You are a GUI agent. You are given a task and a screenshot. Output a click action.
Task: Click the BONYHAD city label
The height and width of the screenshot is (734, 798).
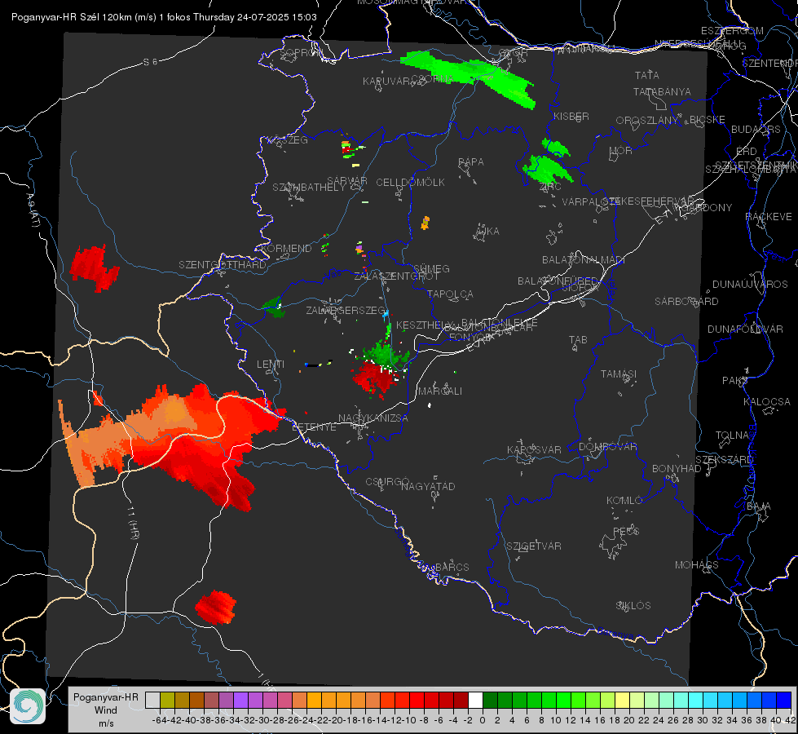[677, 469]
